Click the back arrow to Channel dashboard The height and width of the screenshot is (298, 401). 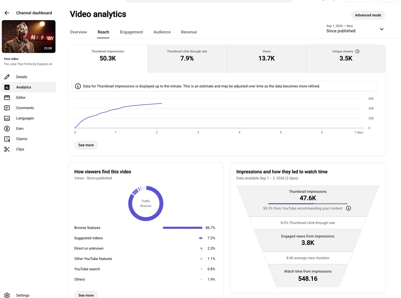(7, 13)
